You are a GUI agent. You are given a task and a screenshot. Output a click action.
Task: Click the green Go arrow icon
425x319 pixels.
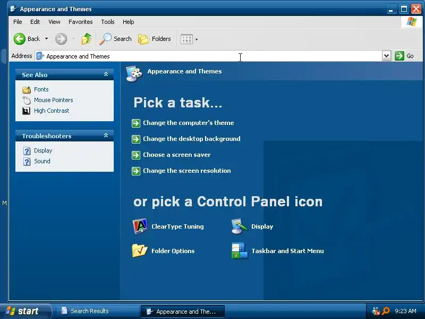click(x=399, y=56)
